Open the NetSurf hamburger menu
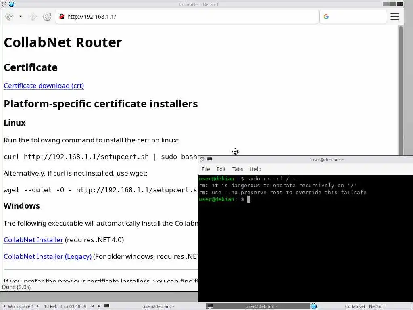 (394, 17)
